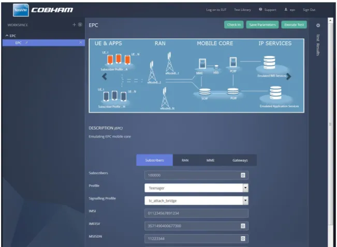Go to next diagram with right arrow
Screen dimensions: 337x247
click(289, 76)
